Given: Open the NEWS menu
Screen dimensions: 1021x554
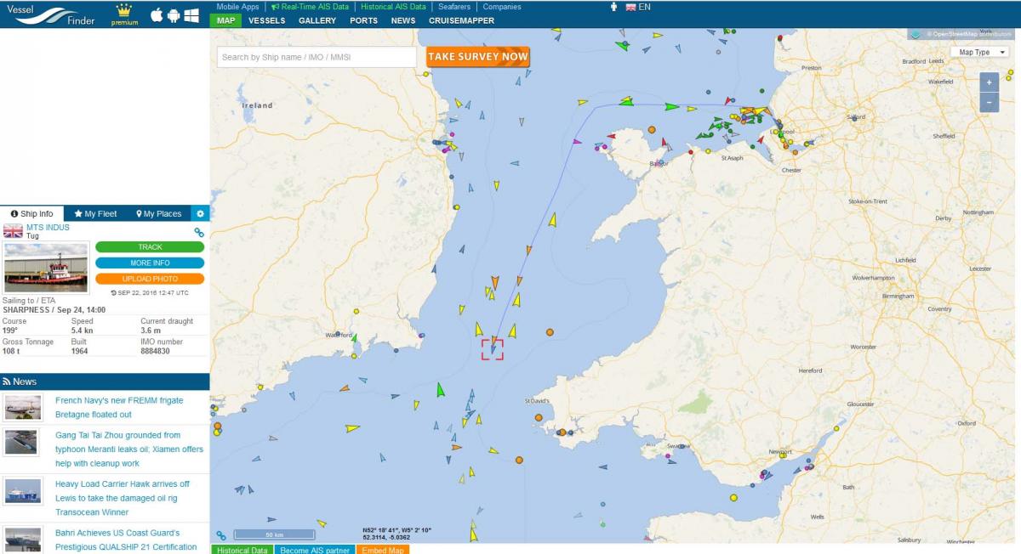Looking at the screenshot, I should (403, 20).
